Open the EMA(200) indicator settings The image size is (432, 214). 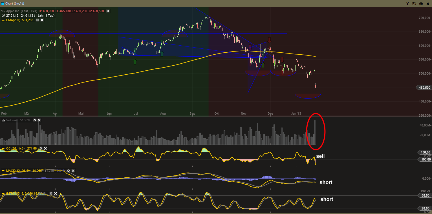click(x=37, y=20)
